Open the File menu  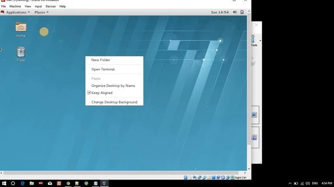[4, 6]
